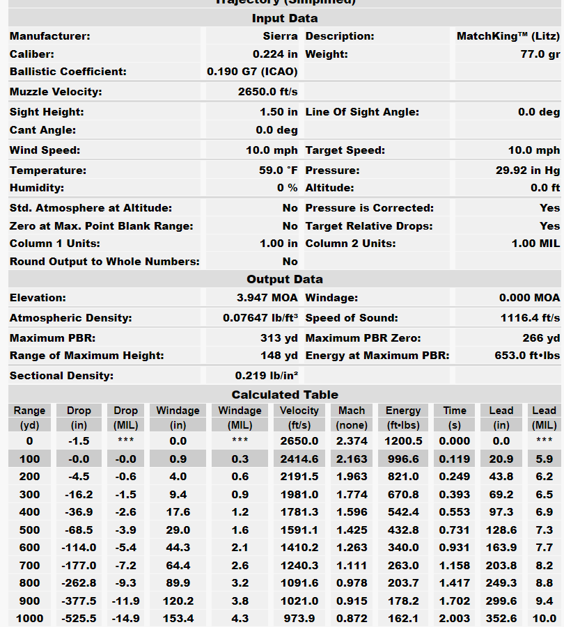
Task: Click the Maximum PBR Zero value "266 yd"
Action: 541,338
